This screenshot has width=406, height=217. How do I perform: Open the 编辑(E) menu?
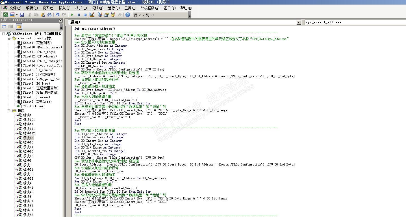32,8
